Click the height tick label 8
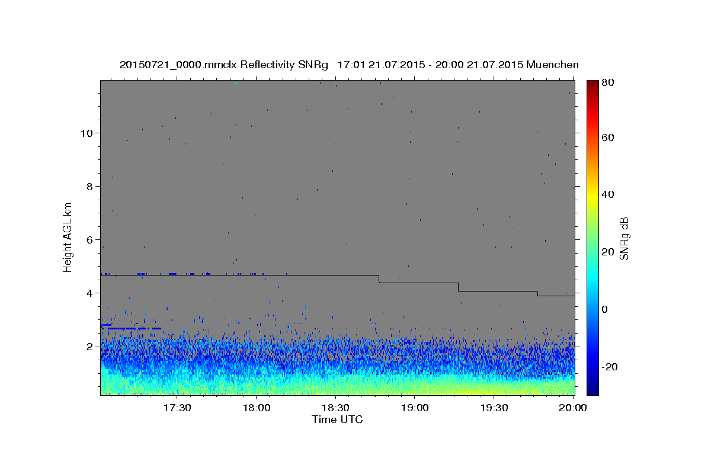 pos(89,186)
